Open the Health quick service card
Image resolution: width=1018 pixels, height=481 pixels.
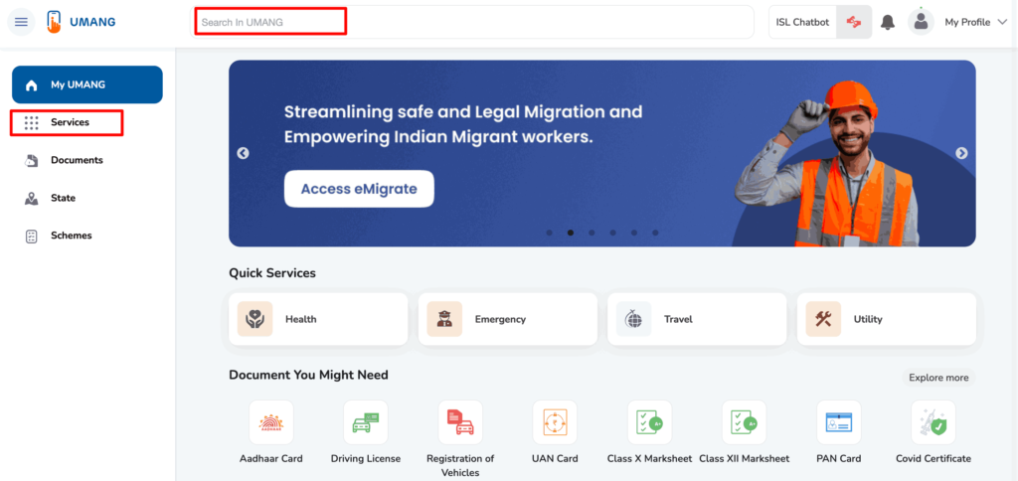[318, 319]
